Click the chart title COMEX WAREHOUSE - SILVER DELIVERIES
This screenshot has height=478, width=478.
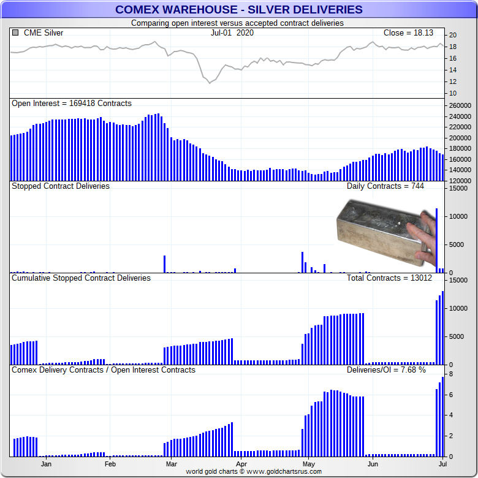[239, 9]
